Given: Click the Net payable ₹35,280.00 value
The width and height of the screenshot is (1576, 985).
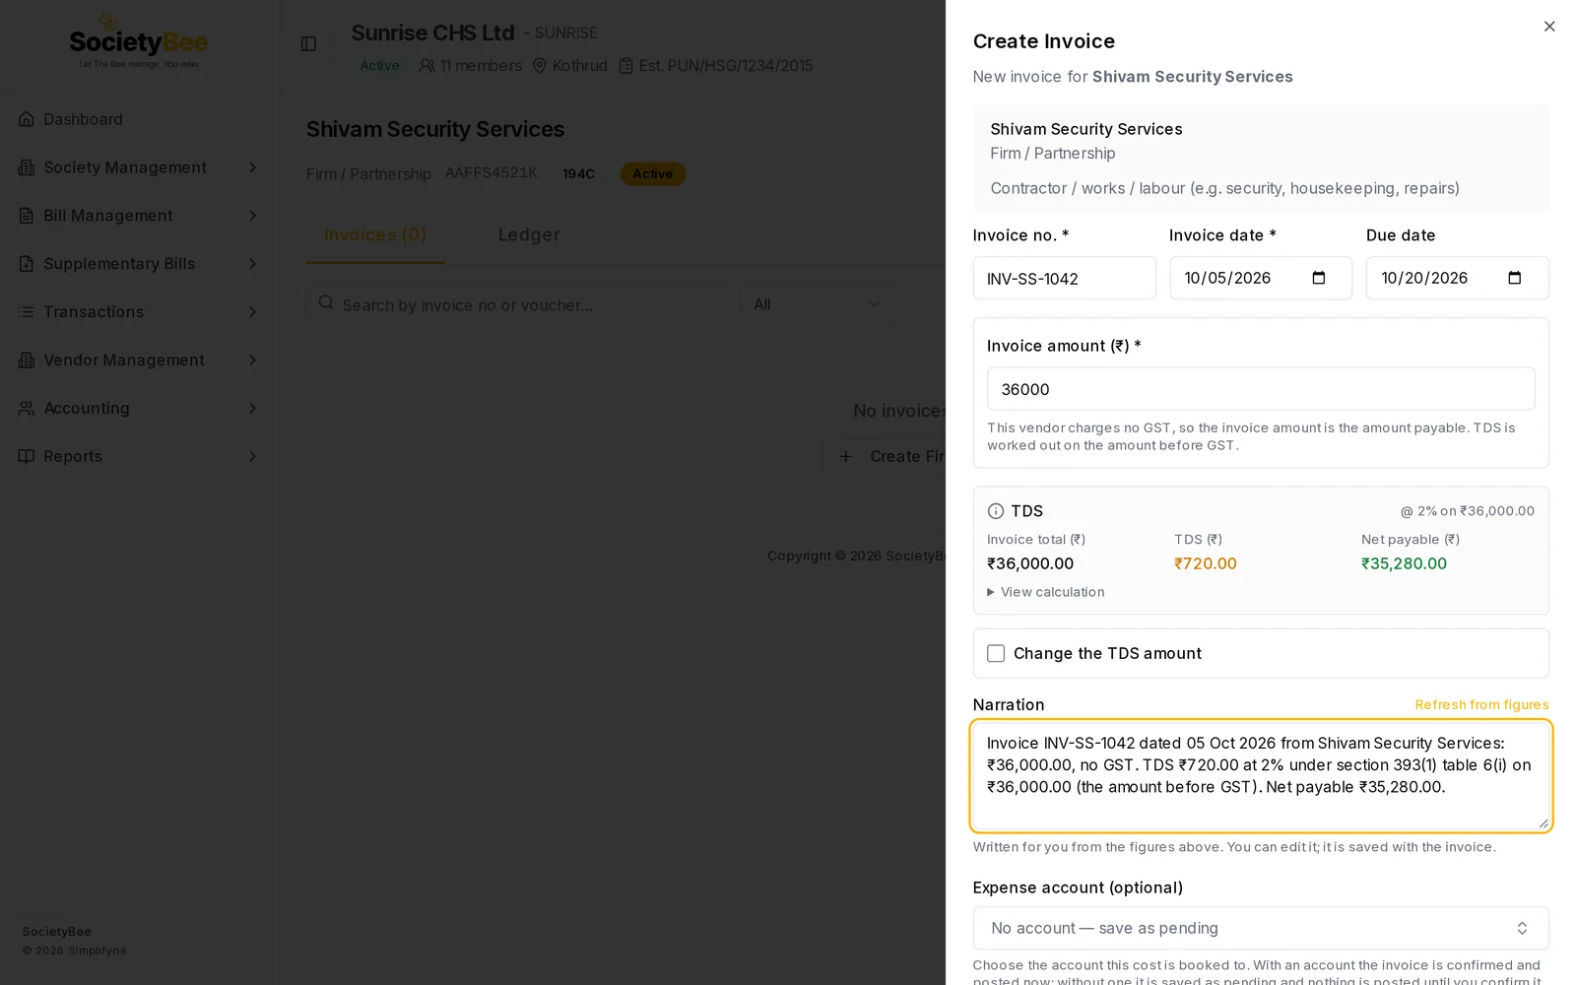Looking at the screenshot, I should point(1404,563).
